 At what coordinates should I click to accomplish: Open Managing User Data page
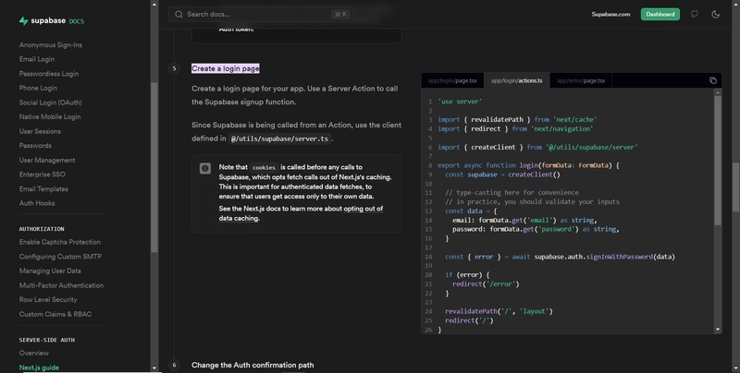point(50,271)
